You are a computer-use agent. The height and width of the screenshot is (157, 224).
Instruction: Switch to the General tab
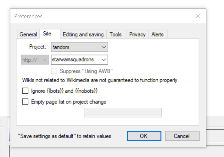point(28,34)
